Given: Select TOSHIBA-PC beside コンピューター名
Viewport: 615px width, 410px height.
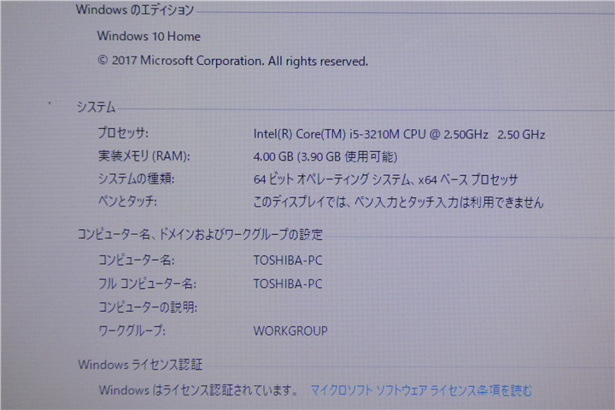Looking at the screenshot, I should pos(288,261).
